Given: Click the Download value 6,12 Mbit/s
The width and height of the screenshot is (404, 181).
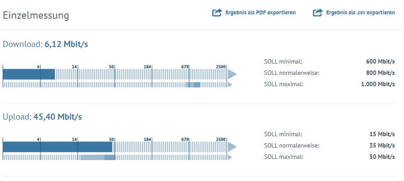Looking at the screenshot, I should click(x=66, y=44).
